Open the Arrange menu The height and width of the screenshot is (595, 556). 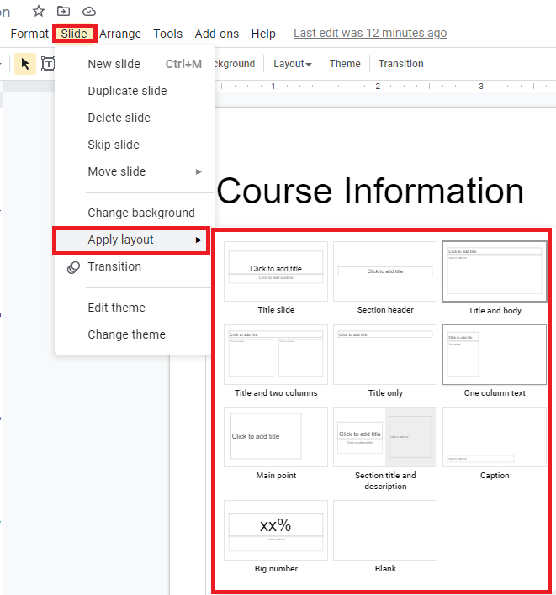click(x=120, y=34)
